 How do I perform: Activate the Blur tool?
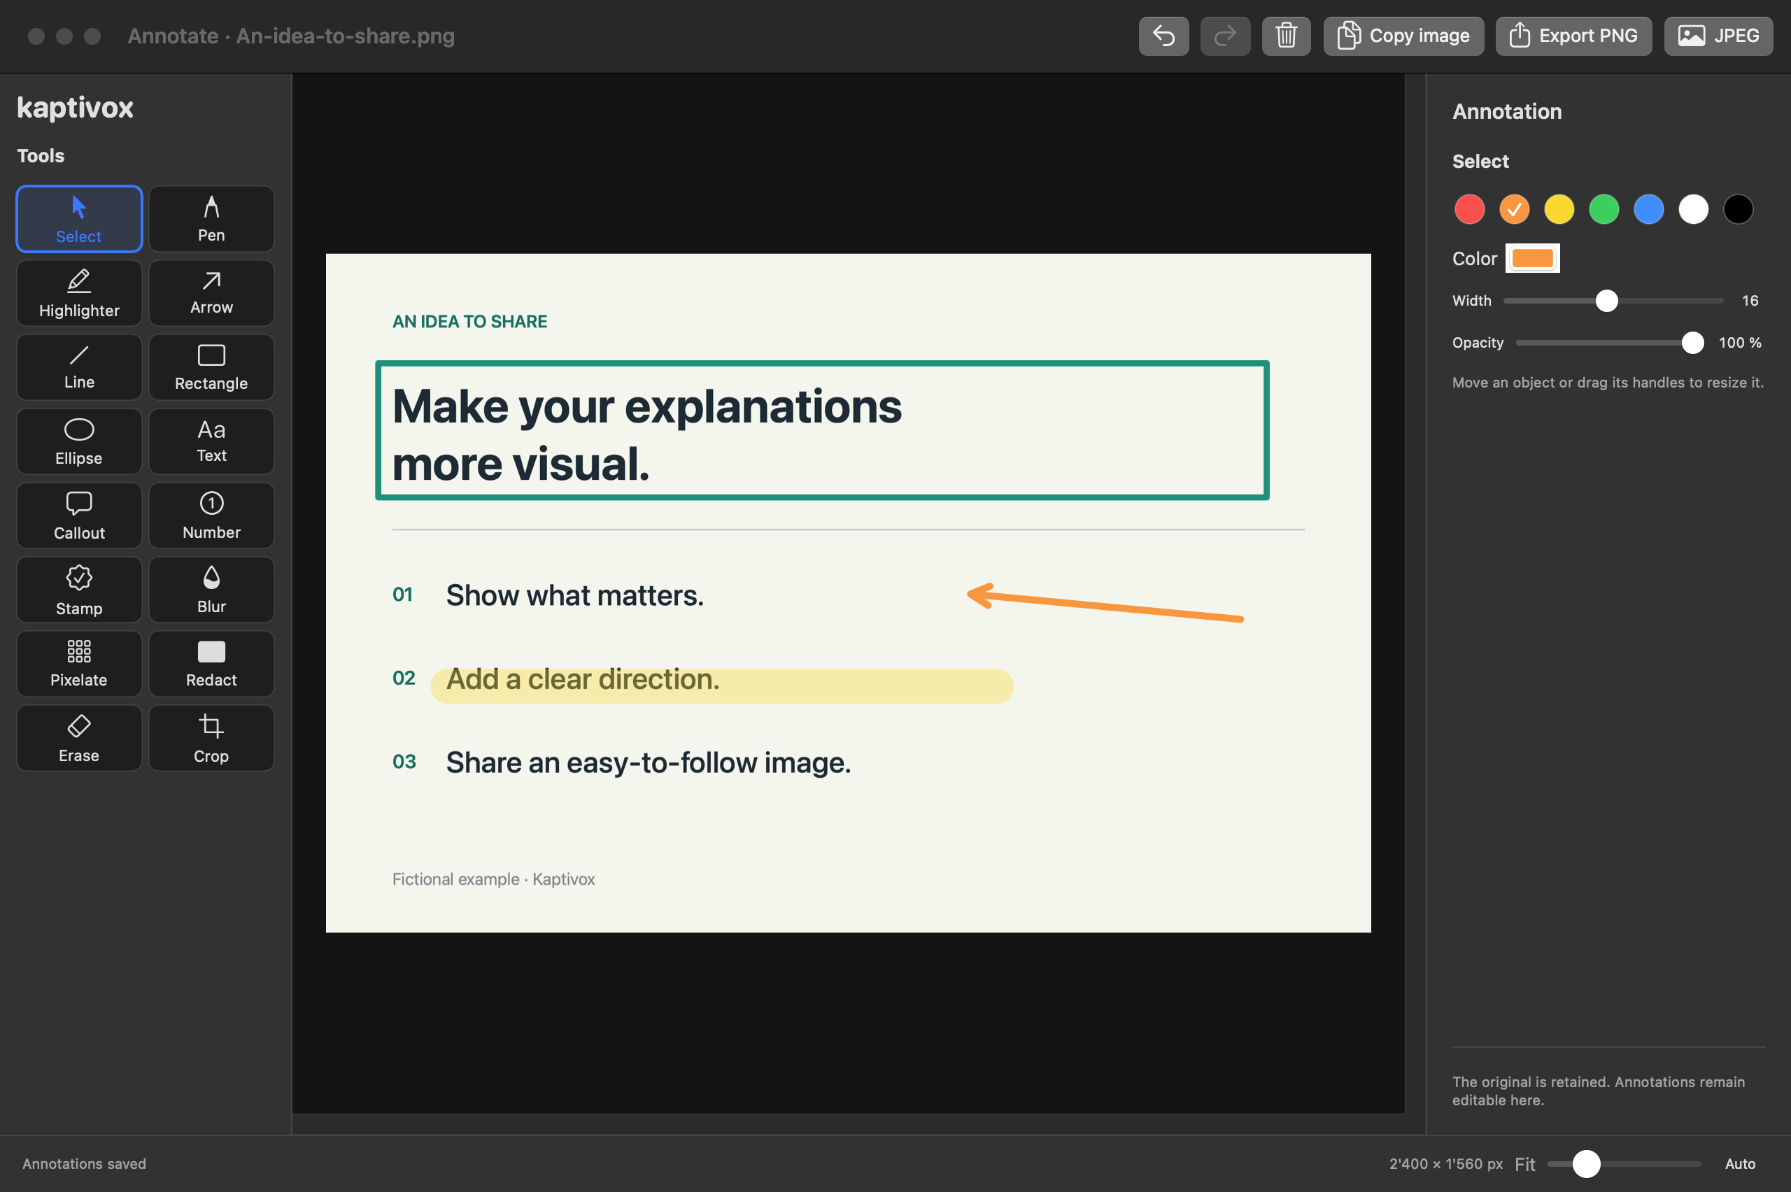(x=211, y=590)
